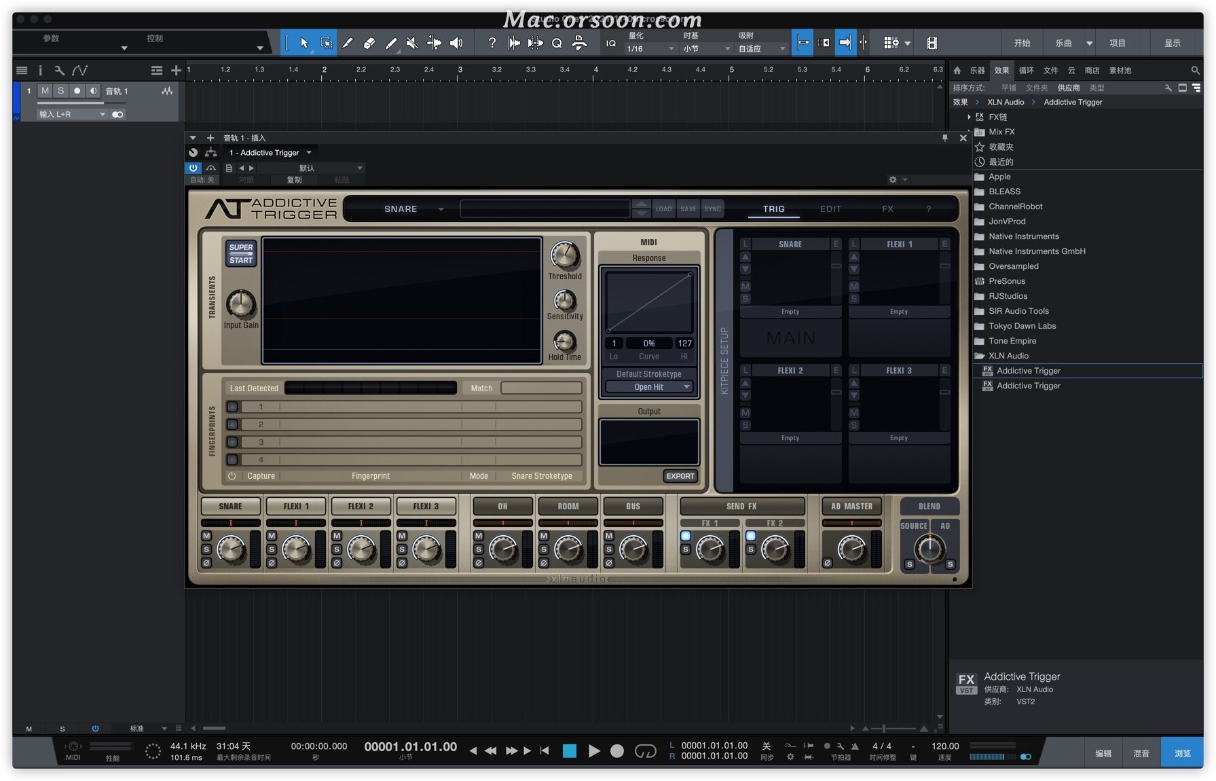Viewport: 1216px width, 781px height.
Task: Open timebase 小节 dropdown
Action: (x=706, y=49)
